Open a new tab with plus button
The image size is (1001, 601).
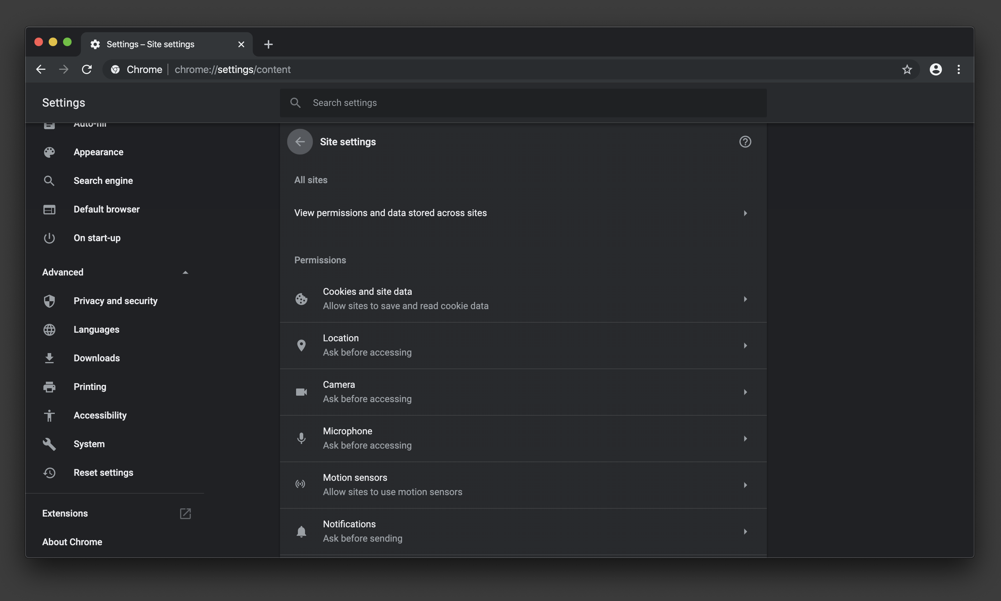pyautogui.click(x=268, y=44)
